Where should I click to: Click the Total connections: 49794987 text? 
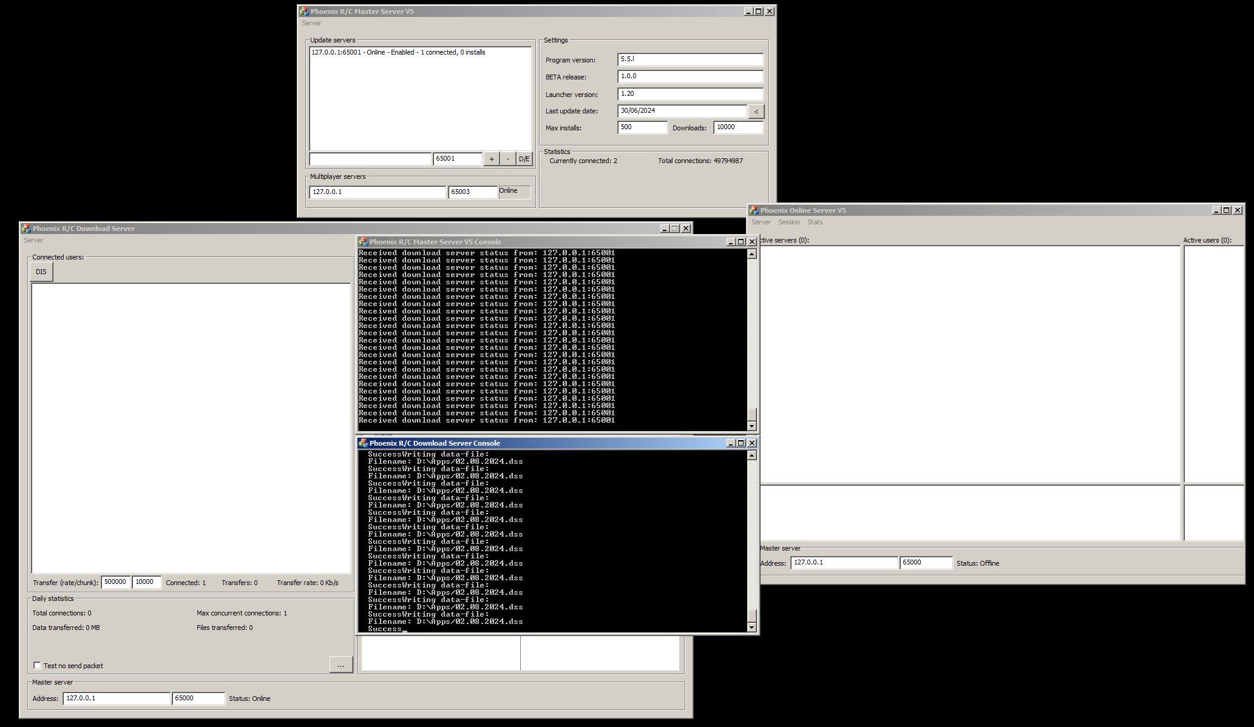pyautogui.click(x=700, y=161)
